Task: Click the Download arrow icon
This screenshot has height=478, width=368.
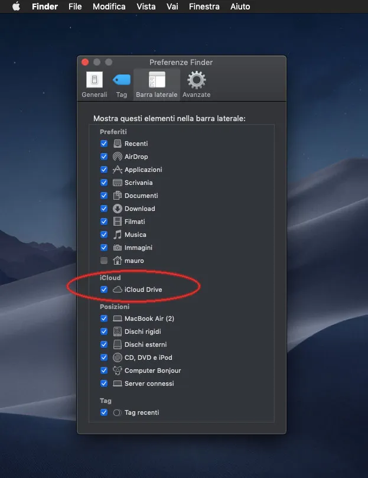Action: 118,209
